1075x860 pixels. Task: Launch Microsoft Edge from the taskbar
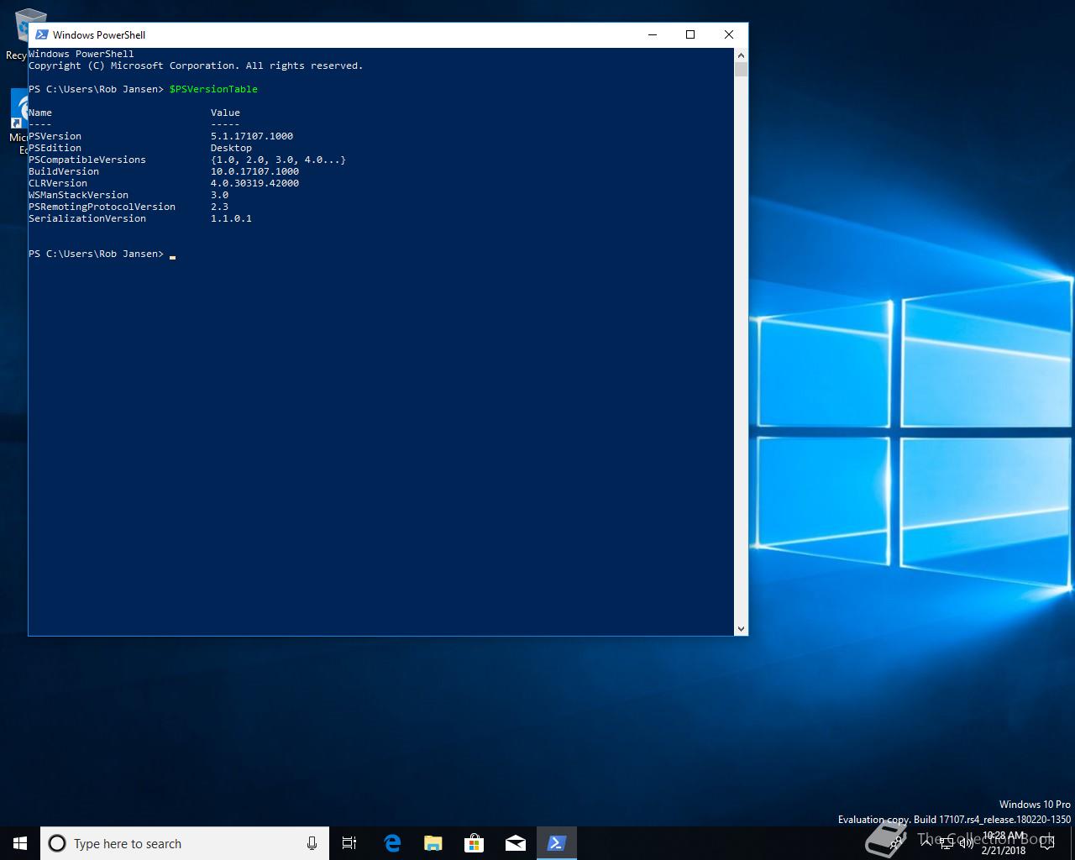[x=391, y=843]
